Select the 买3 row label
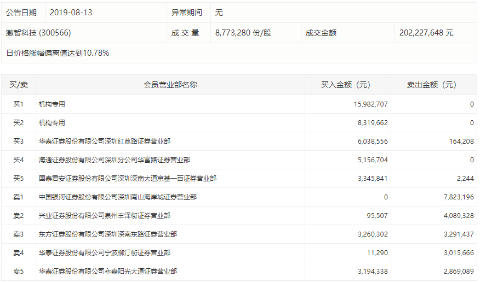 (x=19, y=141)
